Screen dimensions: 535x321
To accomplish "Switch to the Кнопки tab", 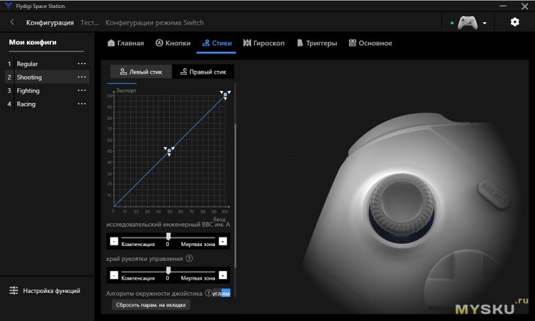I will [x=173, y=43].
